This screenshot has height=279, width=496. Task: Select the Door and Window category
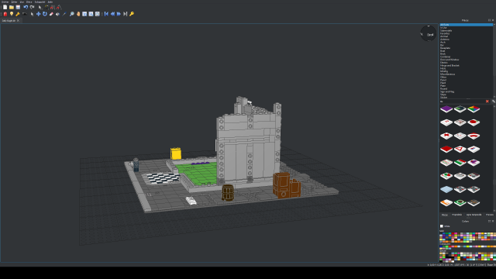(449, 60)
